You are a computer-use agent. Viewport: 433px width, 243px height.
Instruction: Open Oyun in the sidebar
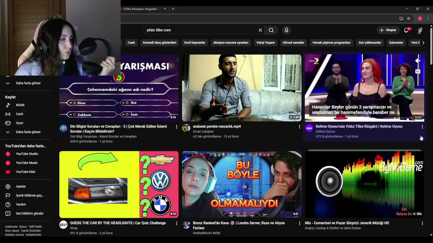[x=26, y=123]
